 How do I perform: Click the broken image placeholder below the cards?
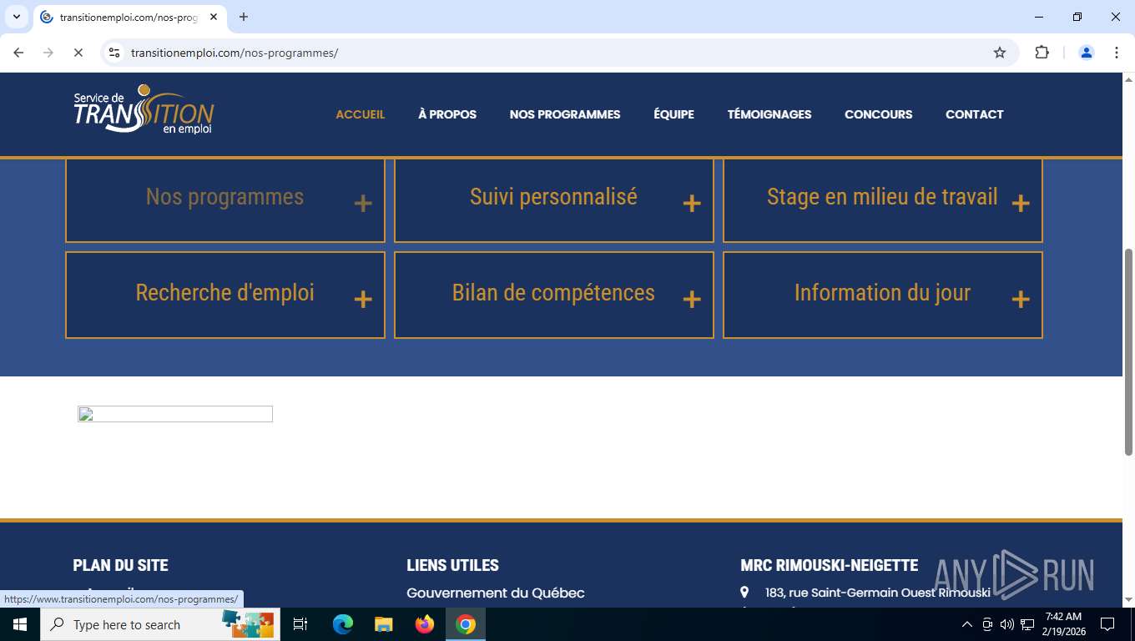click(x=175, y=414)
